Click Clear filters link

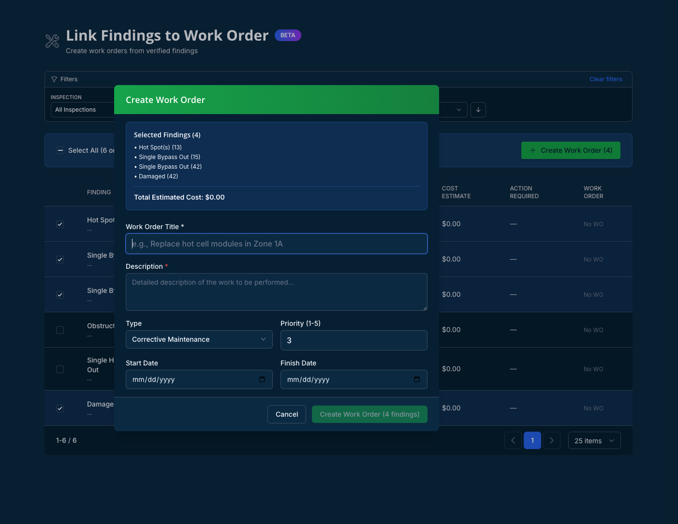606,79
